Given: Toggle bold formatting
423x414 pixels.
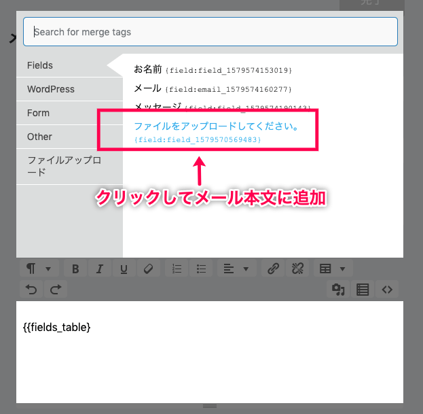Looking at the screenshot, I should 75,269.
